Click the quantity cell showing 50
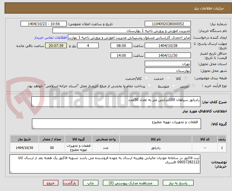Screen dimensions: 232x191 (52, 148)
